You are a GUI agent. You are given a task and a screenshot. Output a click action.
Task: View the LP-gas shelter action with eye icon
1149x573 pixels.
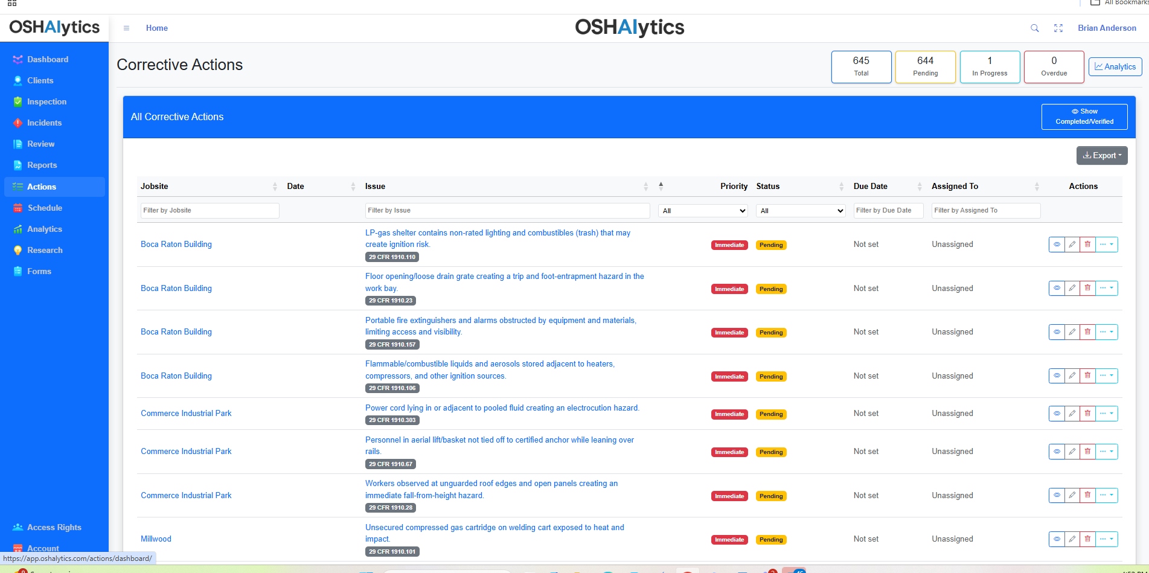1057,245
